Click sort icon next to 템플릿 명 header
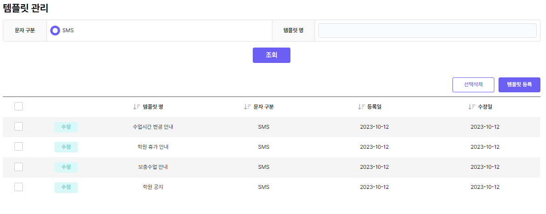The height and width of the screenshot is (214, 546). pyautogui.click(x=136, y=107)
